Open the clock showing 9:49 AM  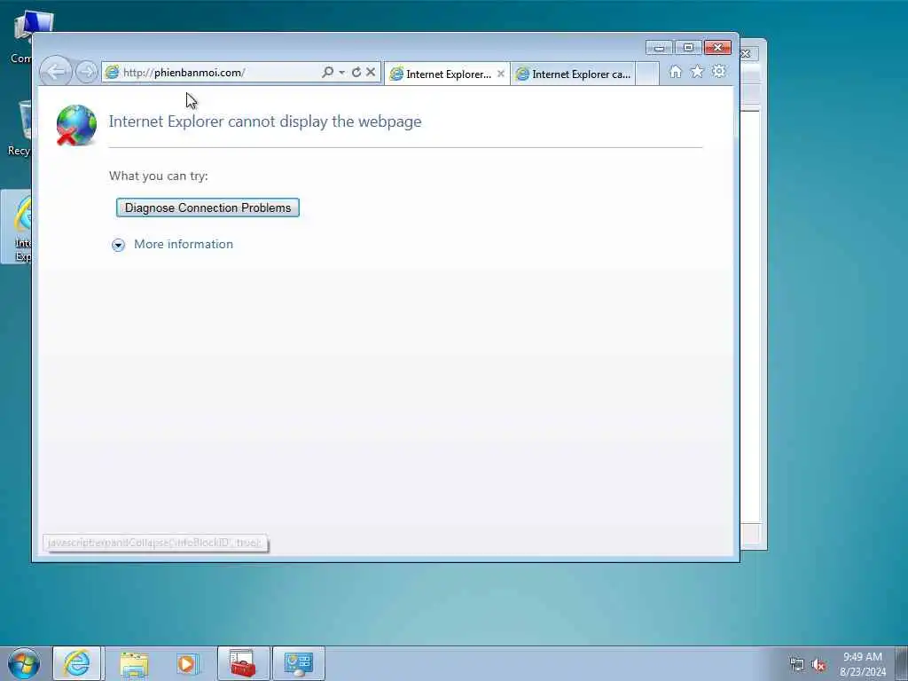(x=863, y=663)
